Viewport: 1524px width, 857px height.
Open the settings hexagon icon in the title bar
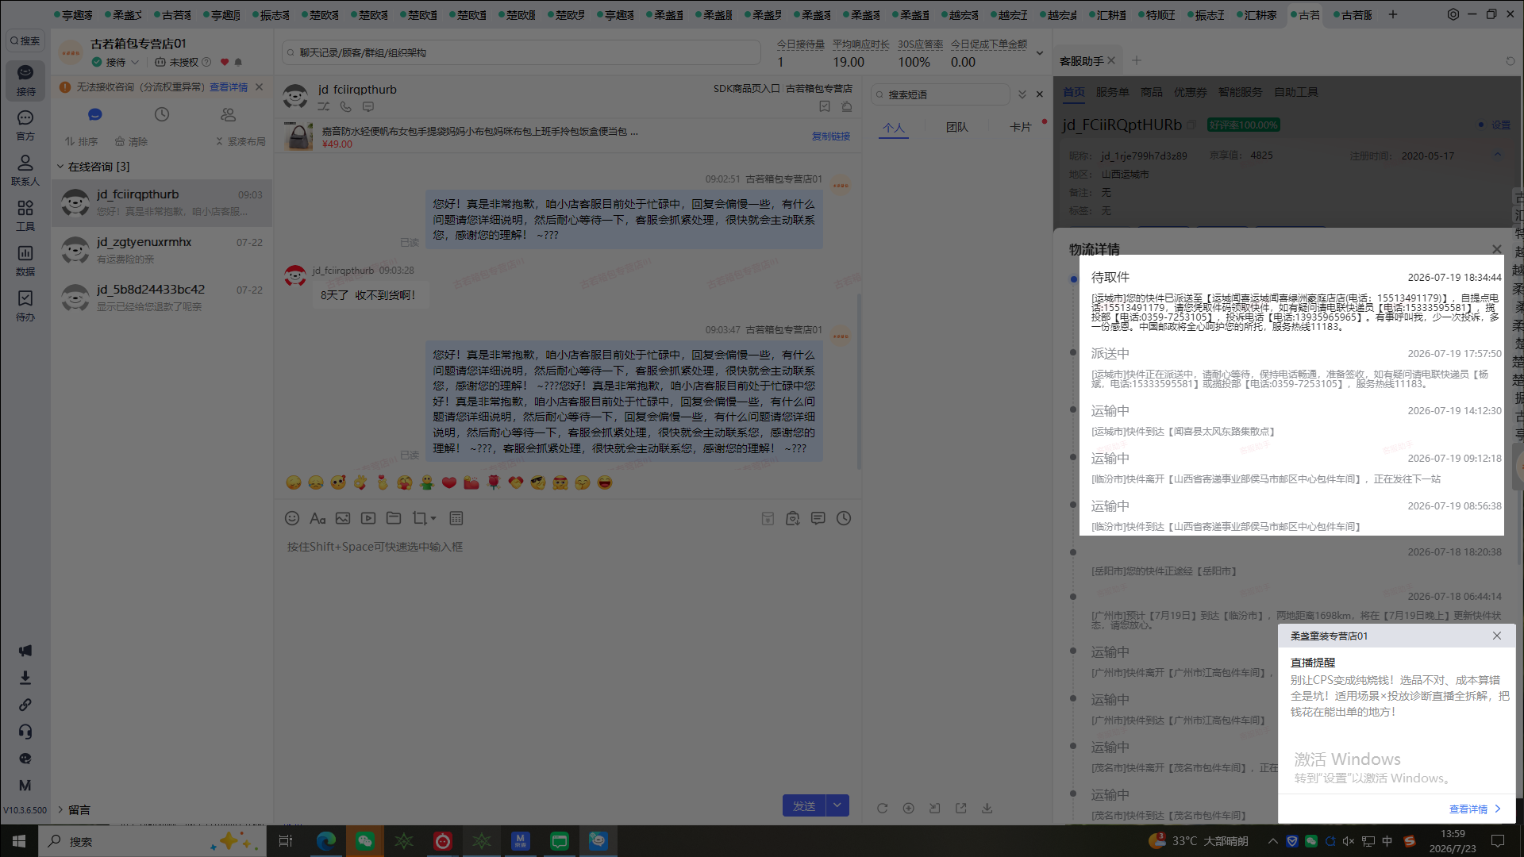coord(1453,14)
